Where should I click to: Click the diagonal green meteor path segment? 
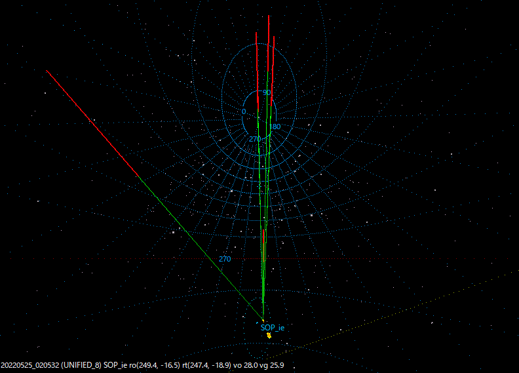pos(201,248)
